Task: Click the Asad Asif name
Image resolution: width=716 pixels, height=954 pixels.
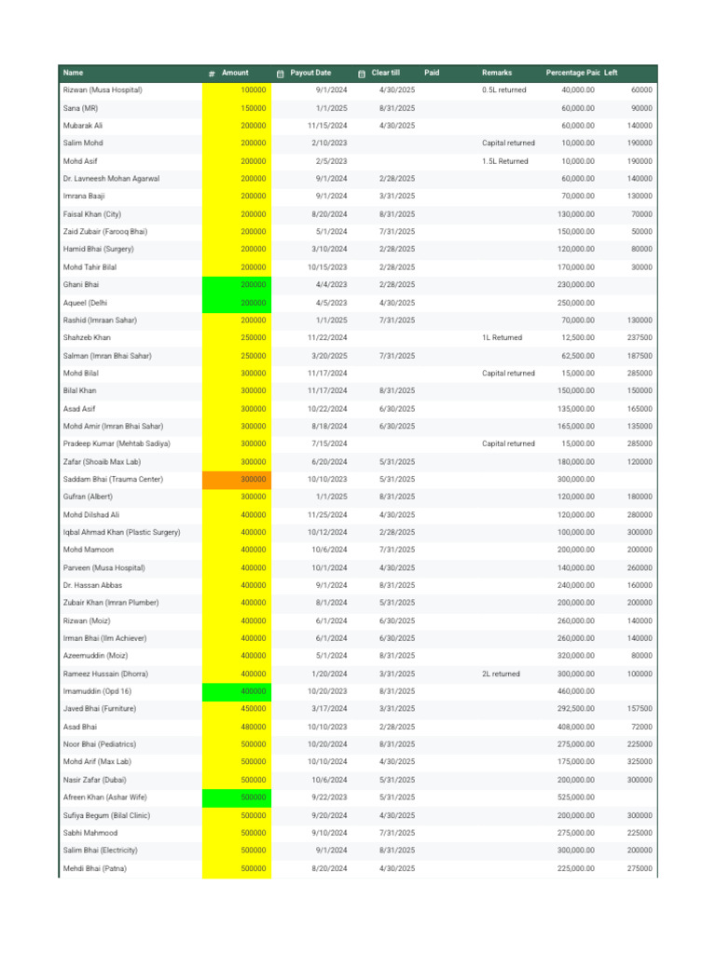Action: tap(79, 409)
